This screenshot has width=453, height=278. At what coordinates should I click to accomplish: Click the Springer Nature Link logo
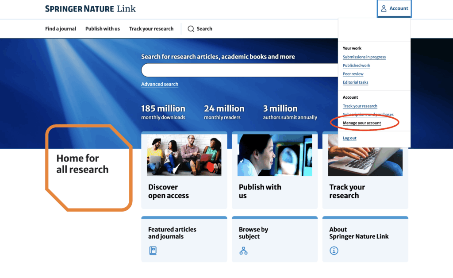pyautogui.click(x=90, y=9)
